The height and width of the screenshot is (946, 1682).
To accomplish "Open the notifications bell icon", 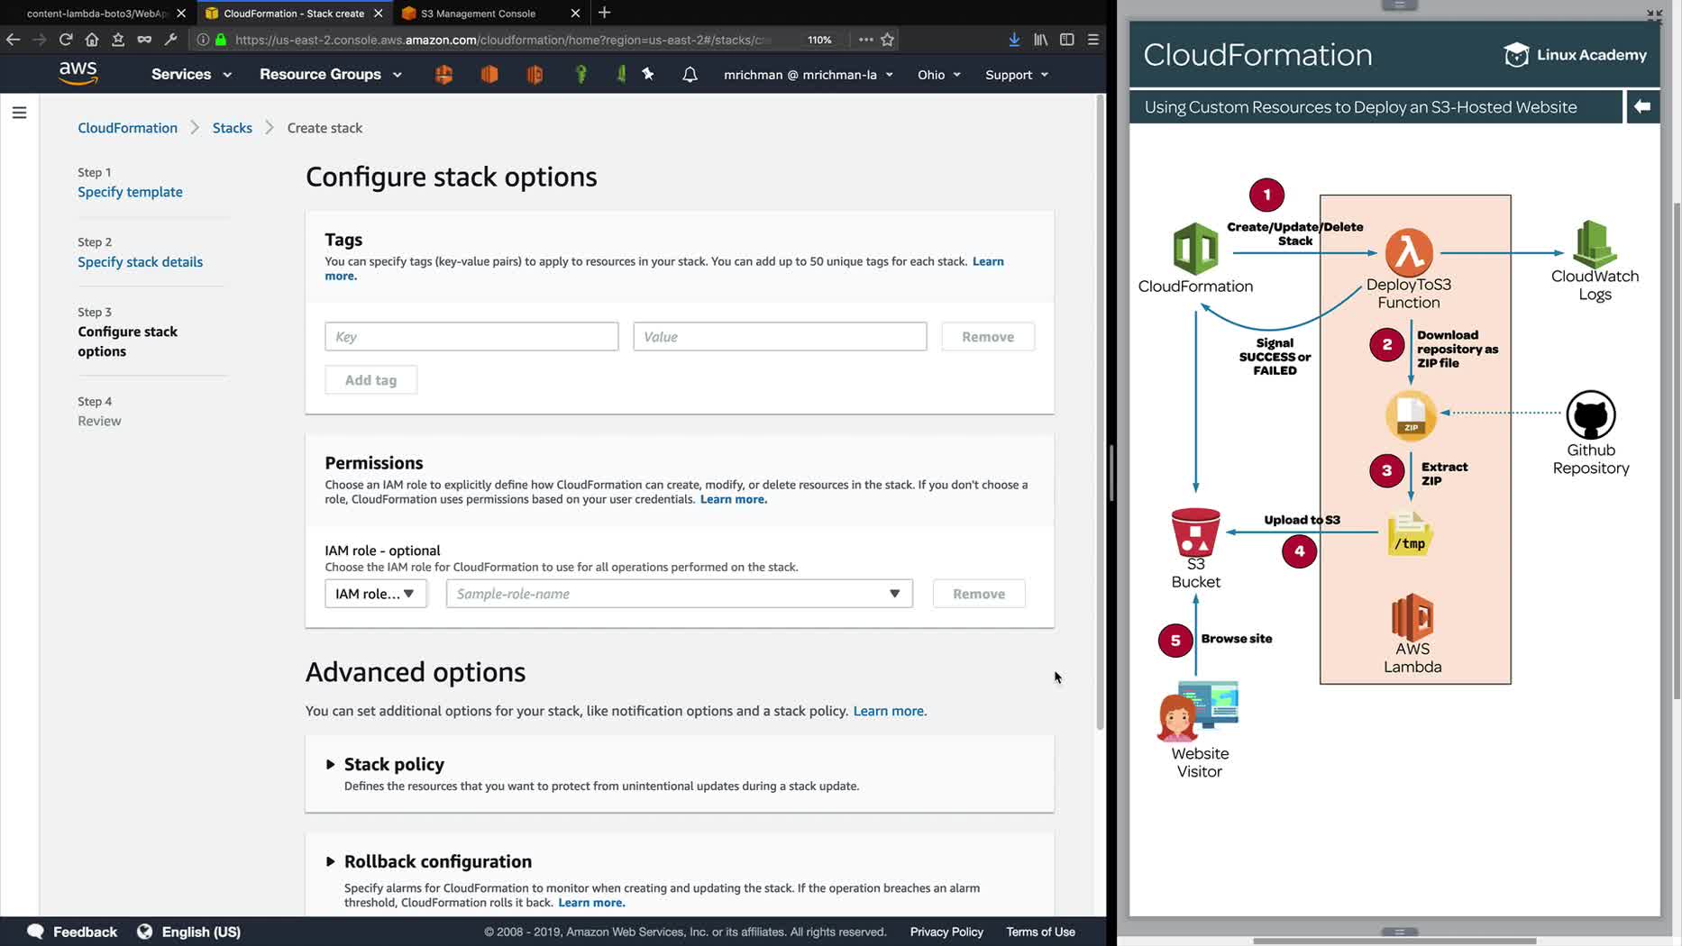I will coord(690,75).
